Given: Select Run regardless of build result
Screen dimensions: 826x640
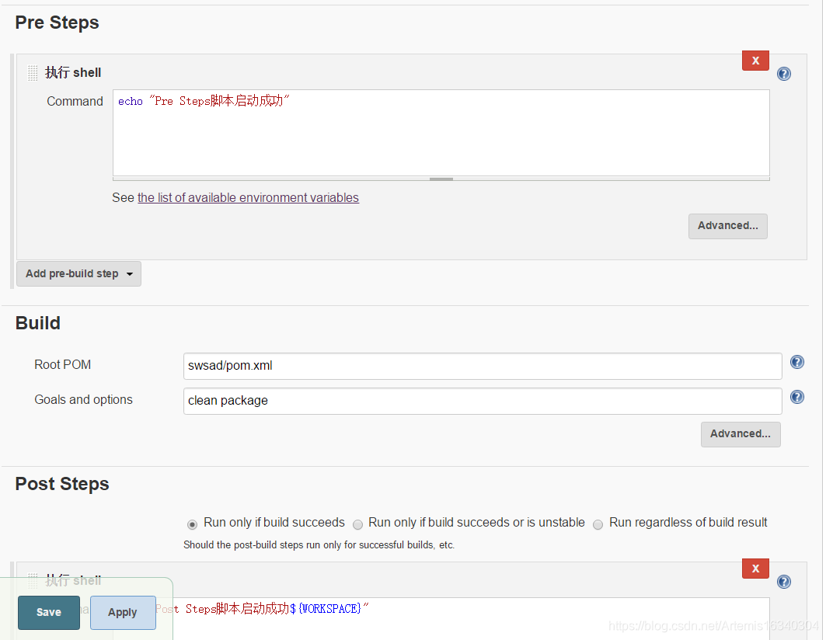Looking at the screenshot, I should pyautogui.click(x=598, y=524).
